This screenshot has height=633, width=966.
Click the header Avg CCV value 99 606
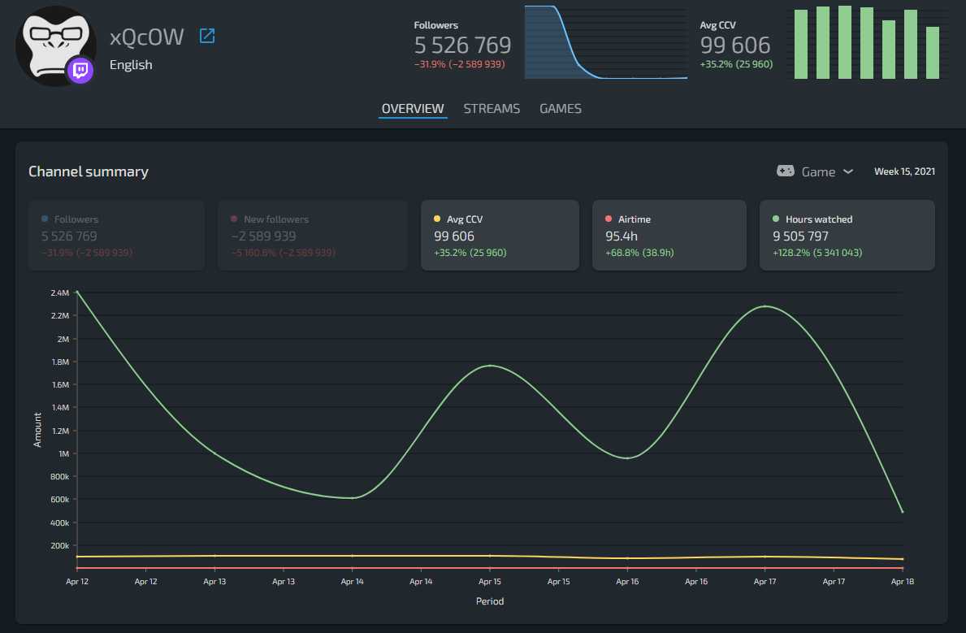point(735,45)
